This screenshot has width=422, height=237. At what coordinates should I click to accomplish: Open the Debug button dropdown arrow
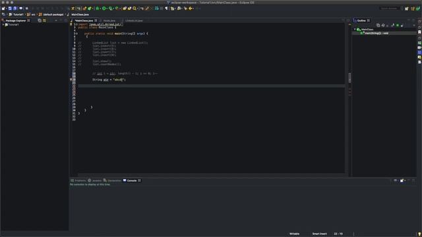tap(100, 9)
